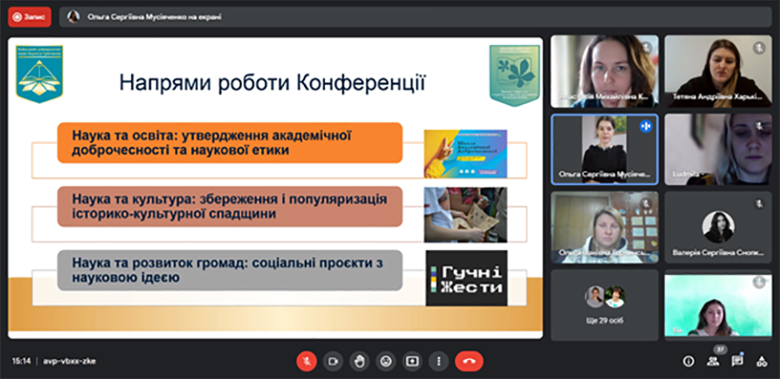Screen dimensions: 780x379
Task: Click Валерія's round avatar picture
Action: (x=718, y=227)
